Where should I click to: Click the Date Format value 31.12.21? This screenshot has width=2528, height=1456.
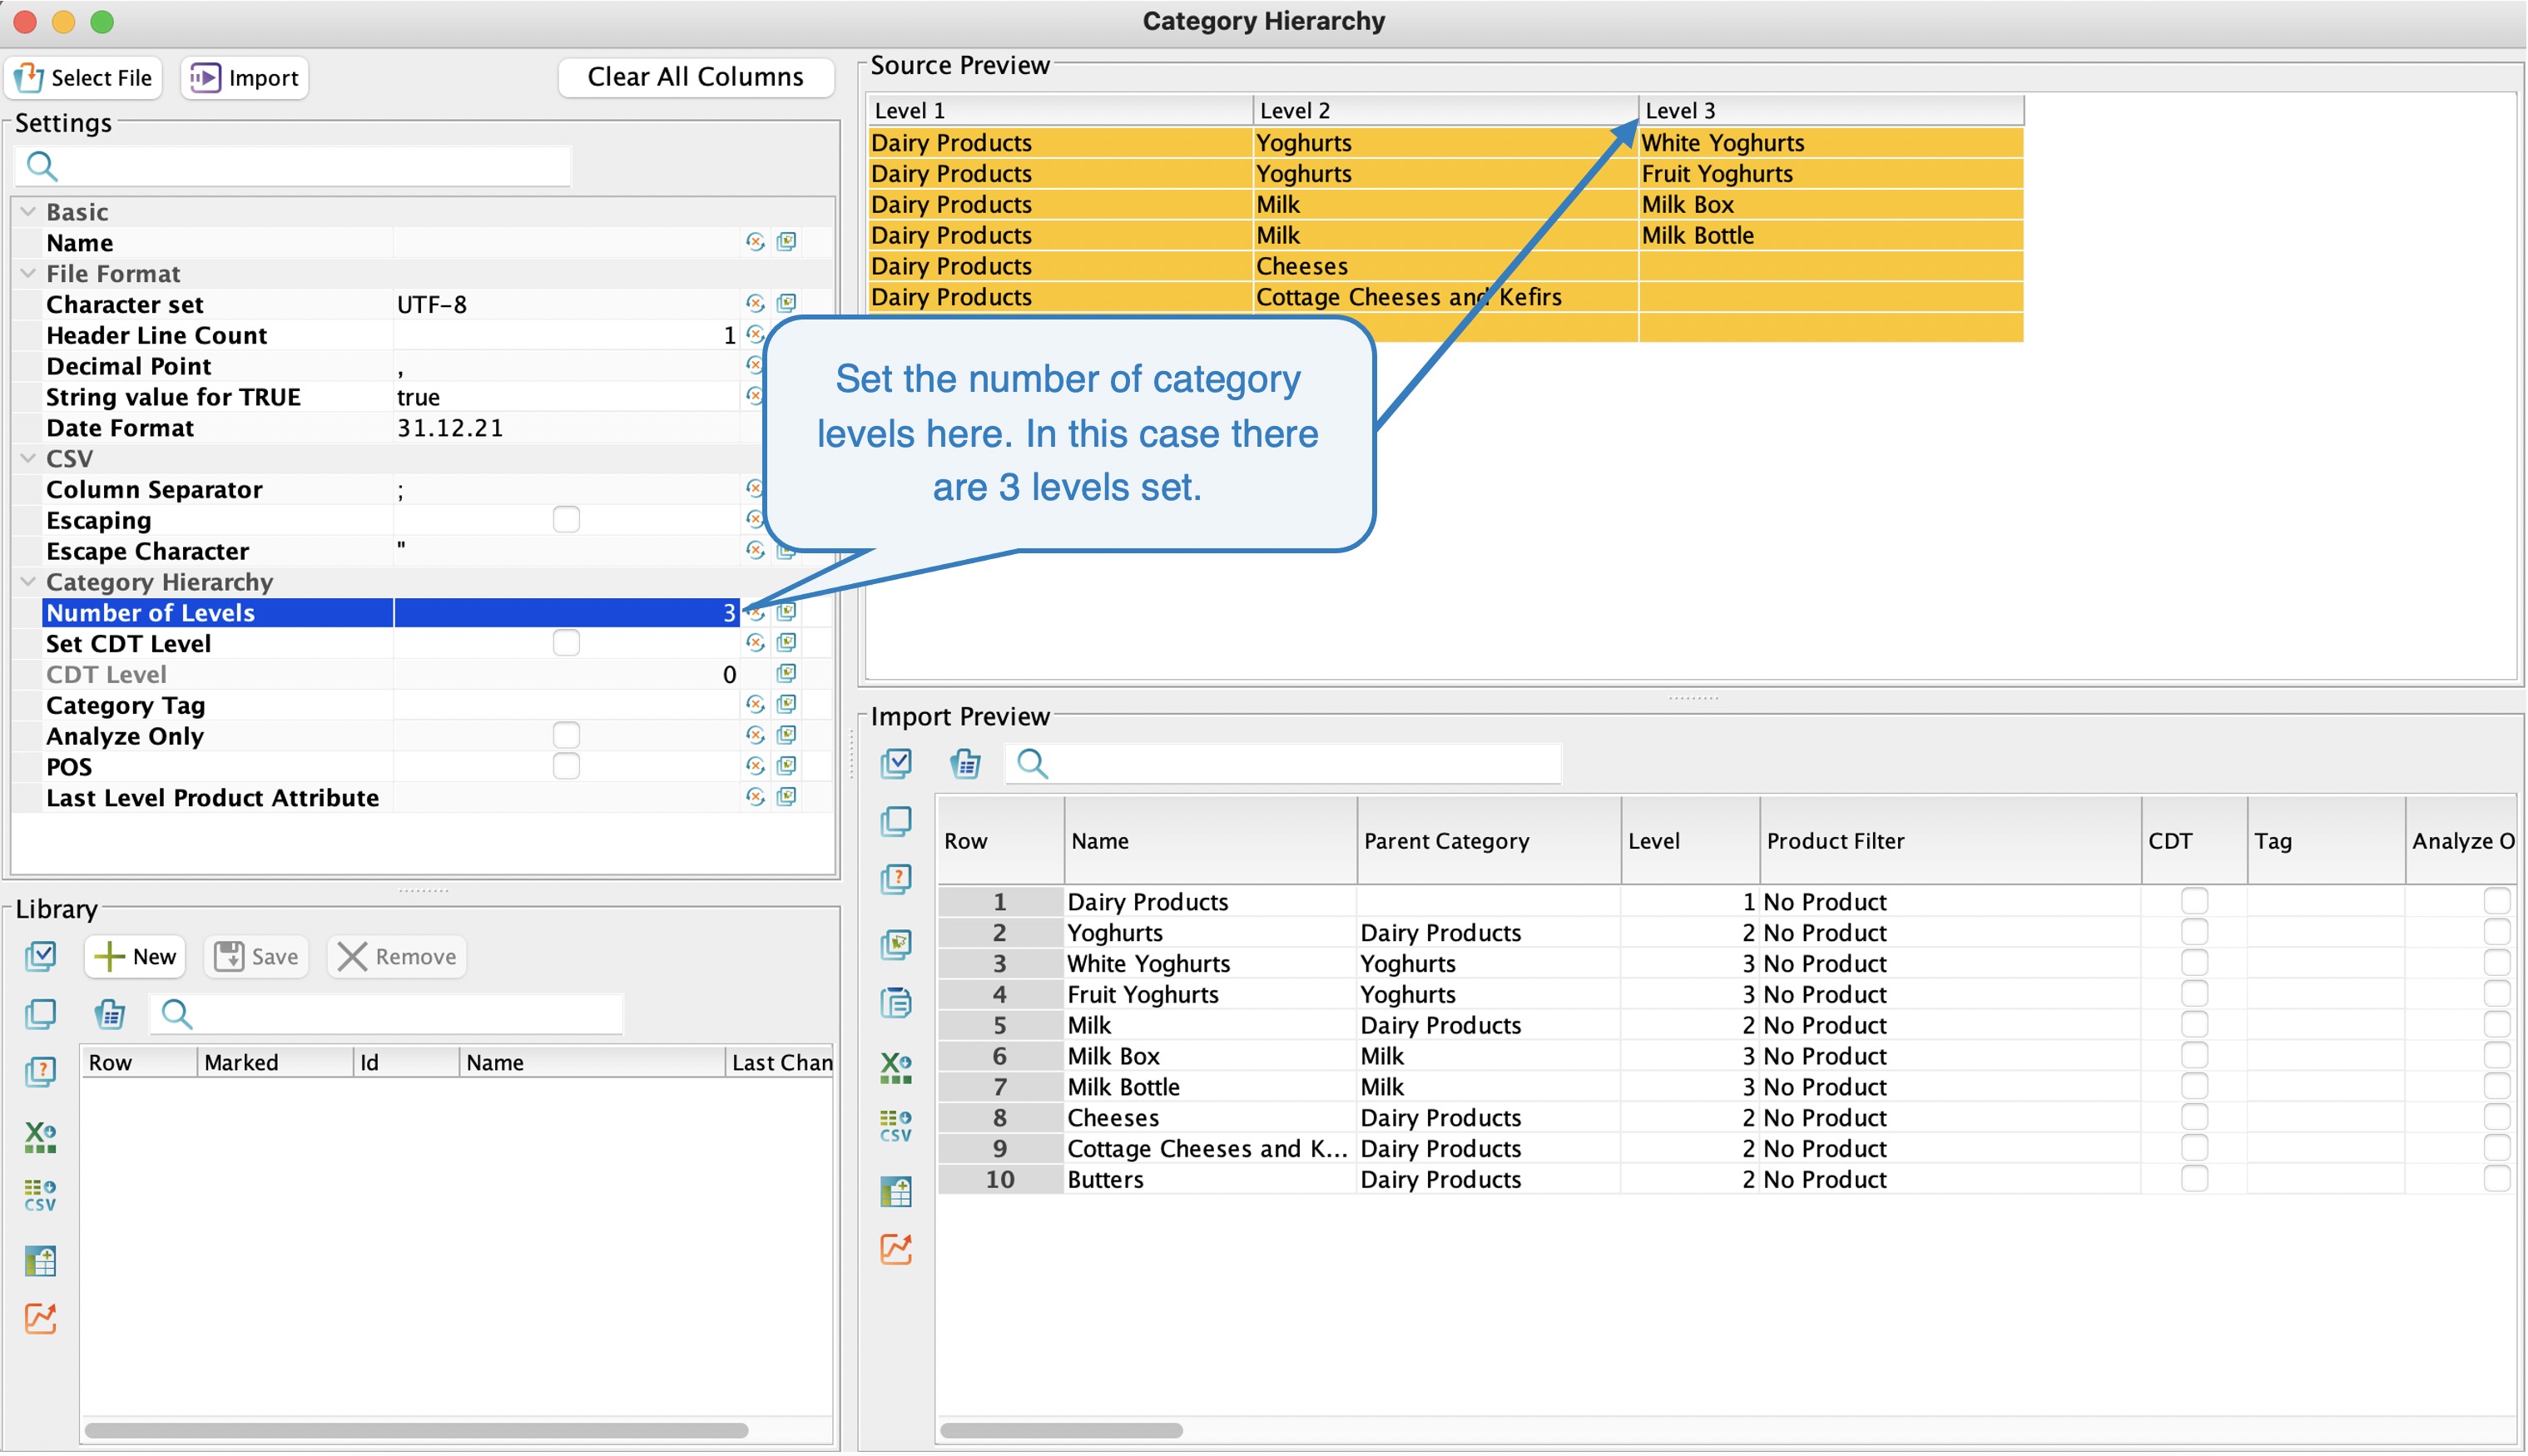click(450, 427)
